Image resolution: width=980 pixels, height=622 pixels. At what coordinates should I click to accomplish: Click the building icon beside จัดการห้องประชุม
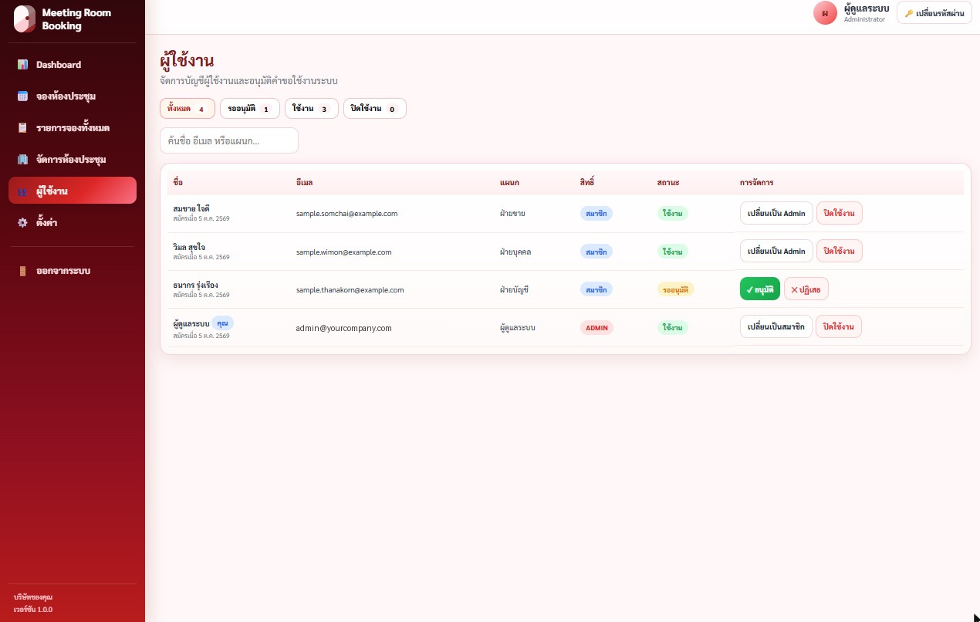22,160
